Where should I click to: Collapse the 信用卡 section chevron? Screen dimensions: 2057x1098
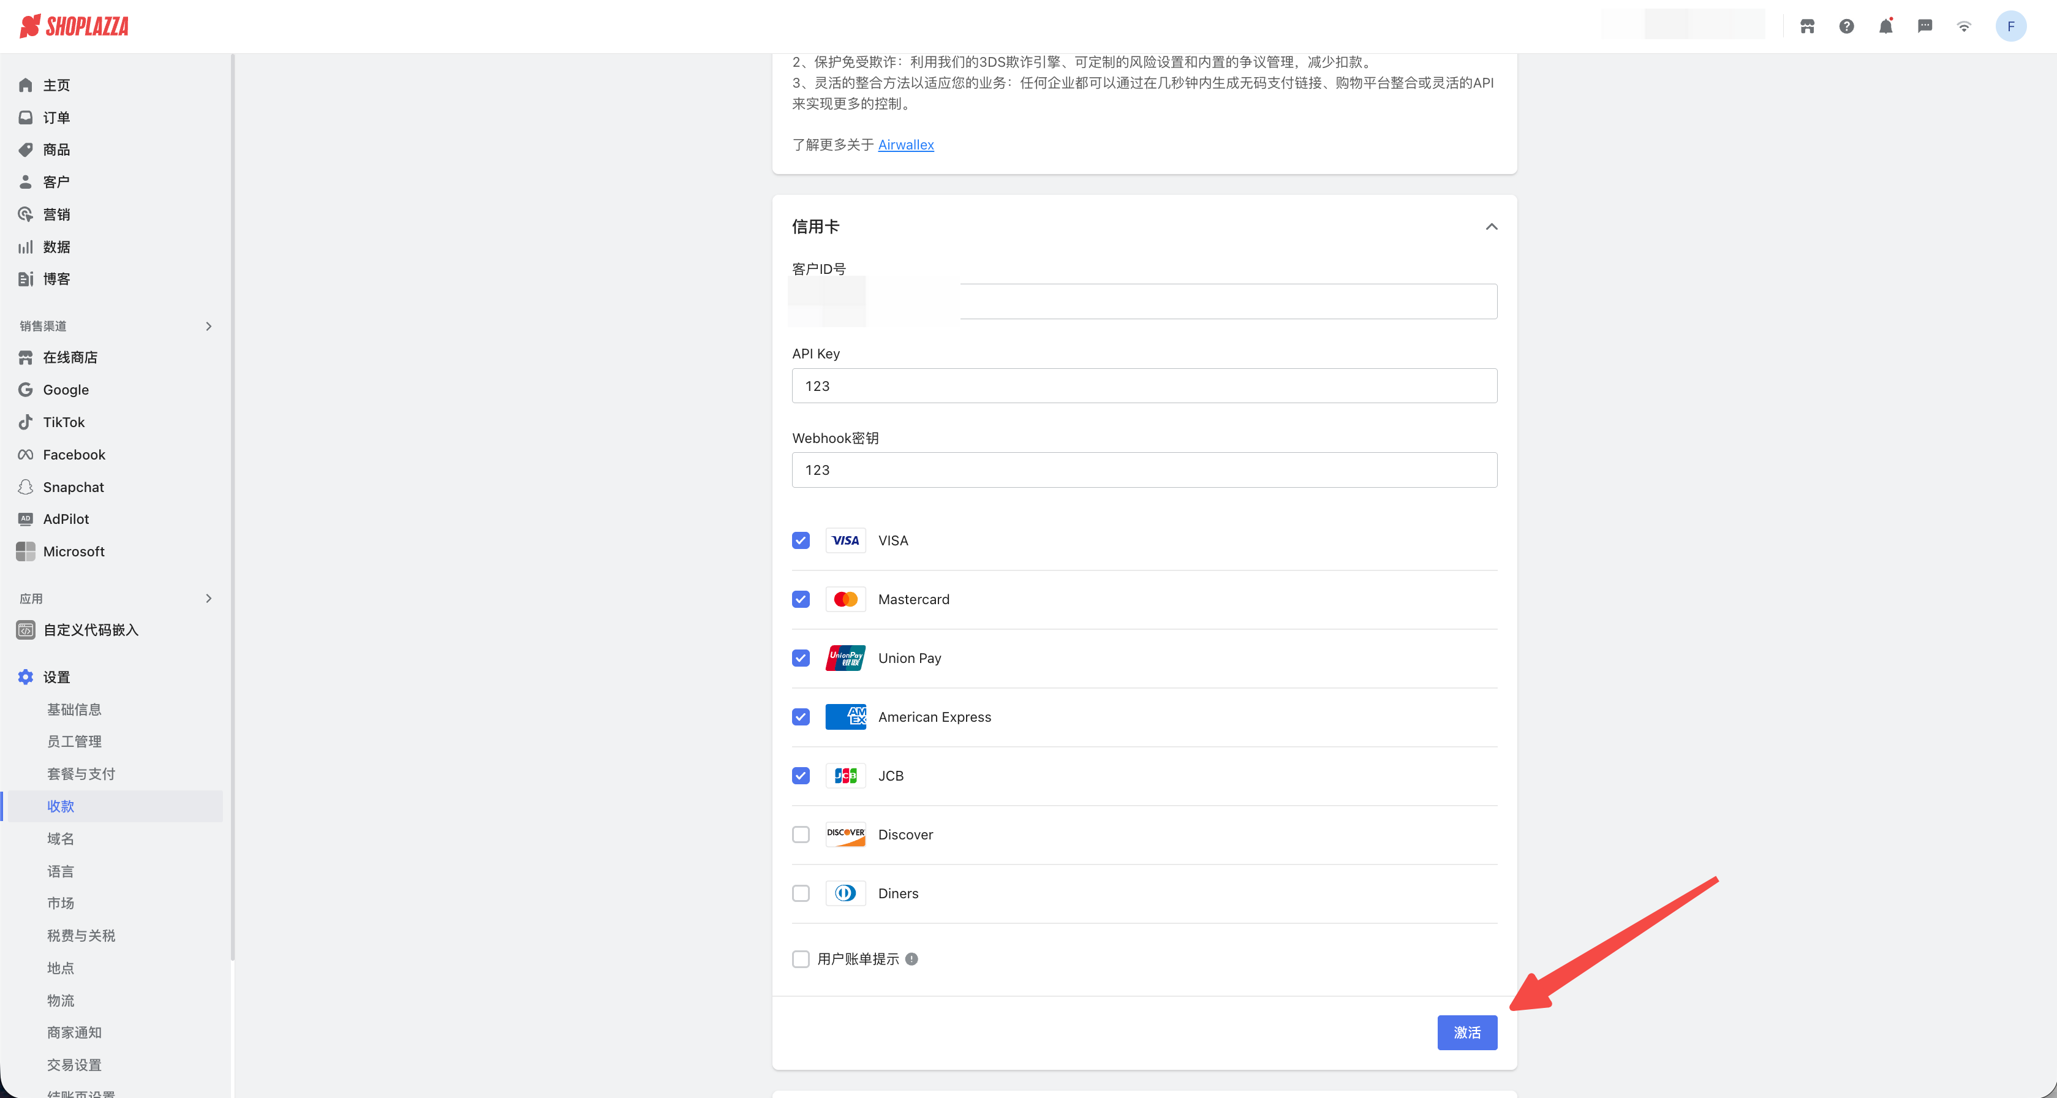click(x=1491, y=227)
